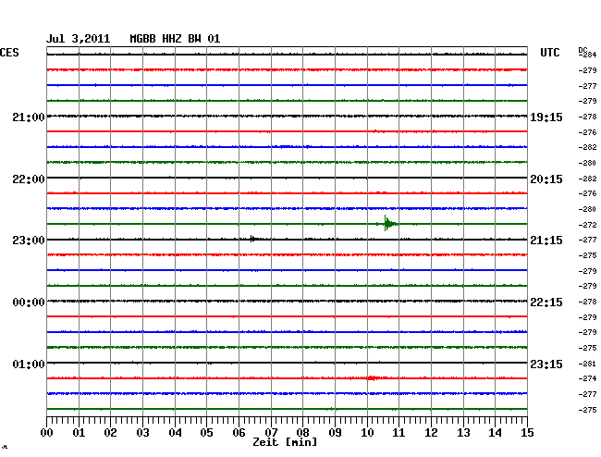Select the 00 minute axis label
Viewport: 601px width, 457px height.
point(47,432)
